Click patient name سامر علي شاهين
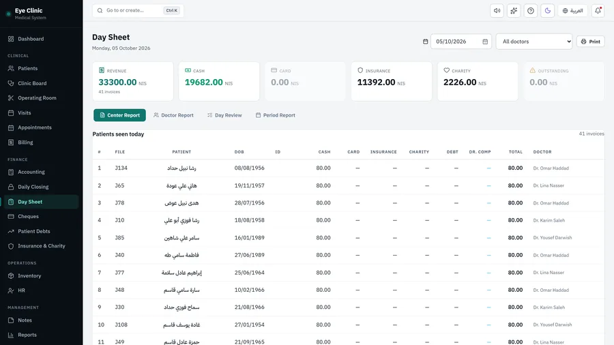Image resolution: width=614 pixels, height=345 pixels. click(x=181, y=237)
